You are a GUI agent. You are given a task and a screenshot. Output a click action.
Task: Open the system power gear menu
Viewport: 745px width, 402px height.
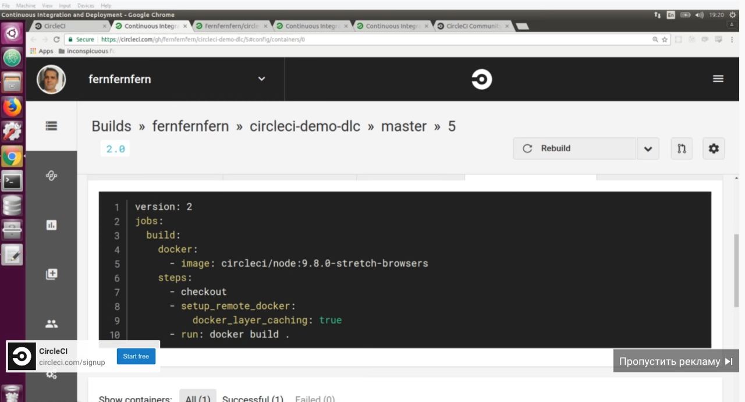733,15
